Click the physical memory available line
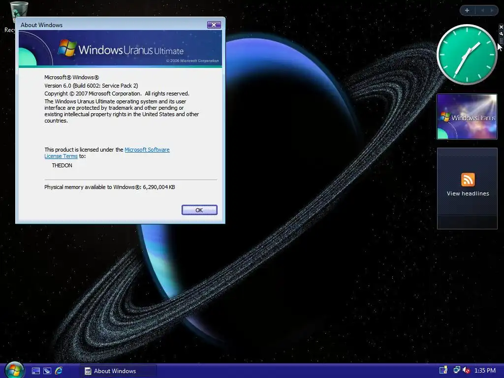 click(110, 187)
